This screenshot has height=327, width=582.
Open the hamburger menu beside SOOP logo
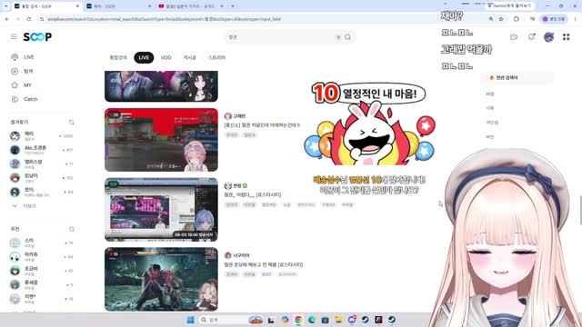coord(14,36)
